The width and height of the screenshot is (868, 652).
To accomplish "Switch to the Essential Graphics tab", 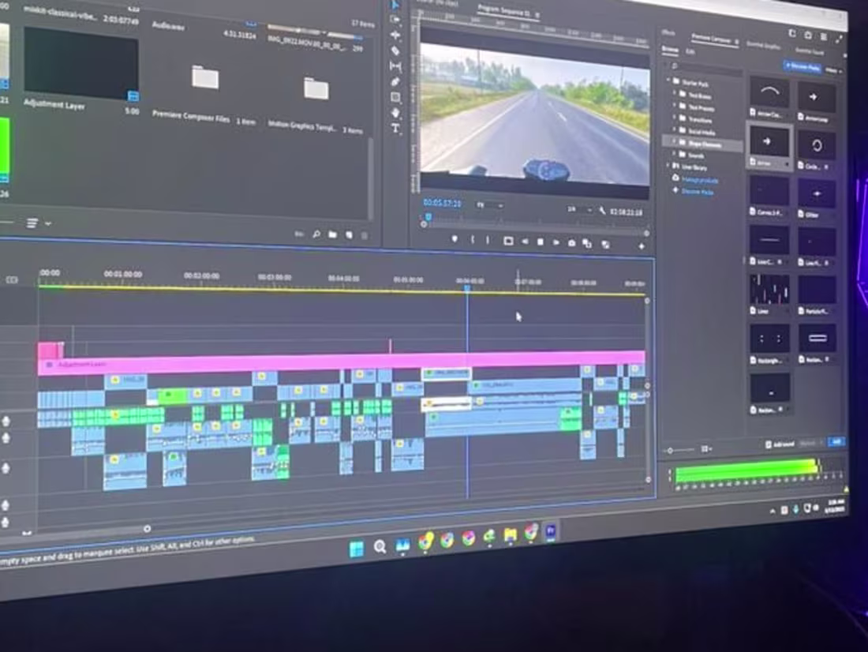I will [764, 45].
